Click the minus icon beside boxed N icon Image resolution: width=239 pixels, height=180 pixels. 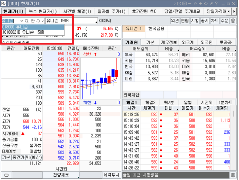(x=190, y=3)
